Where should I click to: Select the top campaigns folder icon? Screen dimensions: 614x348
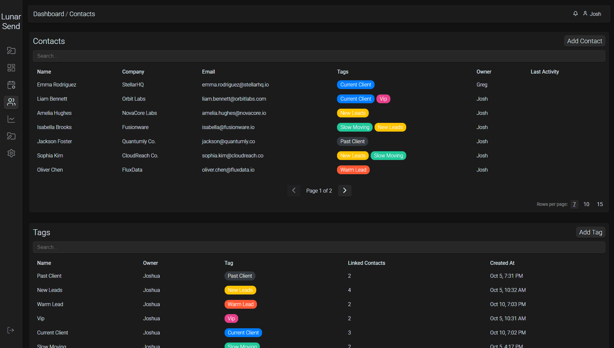click(11, 50)
